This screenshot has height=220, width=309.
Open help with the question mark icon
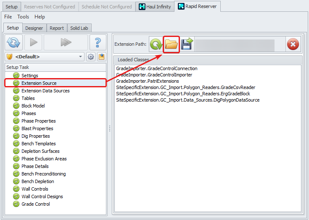point(98,42)
